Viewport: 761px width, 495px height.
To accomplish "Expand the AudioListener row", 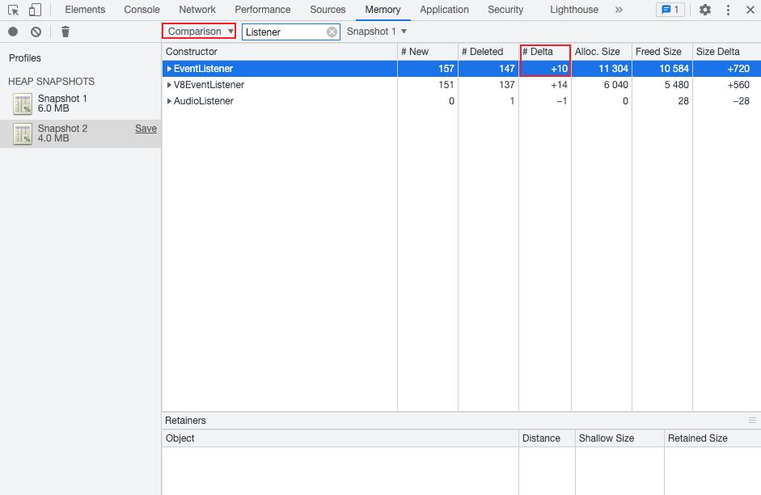I will pyautogui.click(x=169, y=101).
